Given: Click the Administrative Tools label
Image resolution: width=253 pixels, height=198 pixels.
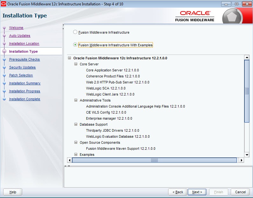Looking at the screenshot, I should 95,100.
